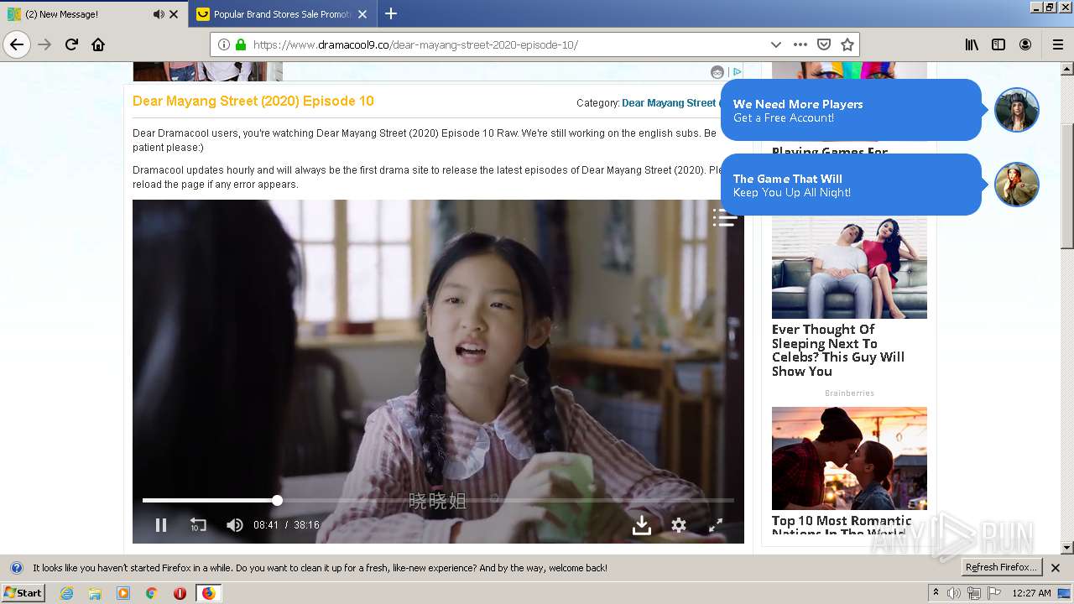The width and height of the screenshot is (1074, 604).
Task: Save page to Pocket
Action: [x=824, y=44]
